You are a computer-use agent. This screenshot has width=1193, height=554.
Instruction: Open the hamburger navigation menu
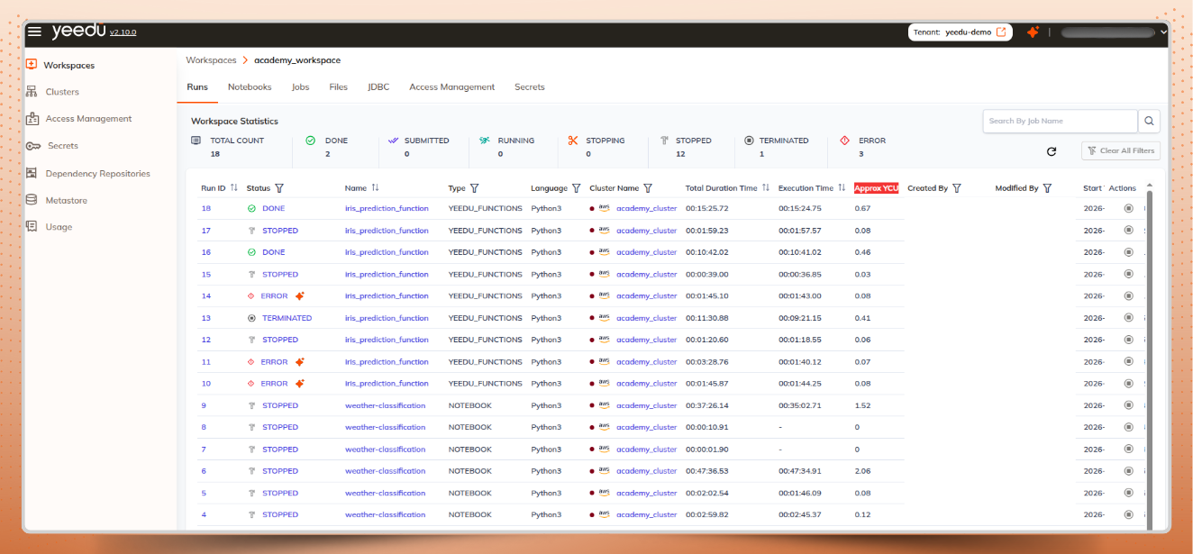[x=34, y=30]
